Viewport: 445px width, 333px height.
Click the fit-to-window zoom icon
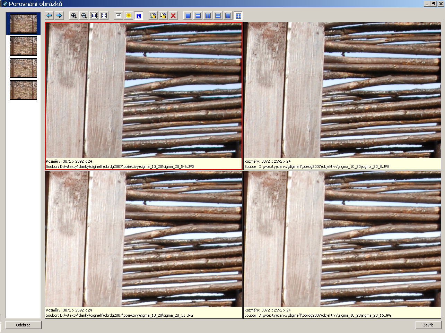[x=104, y=16]
